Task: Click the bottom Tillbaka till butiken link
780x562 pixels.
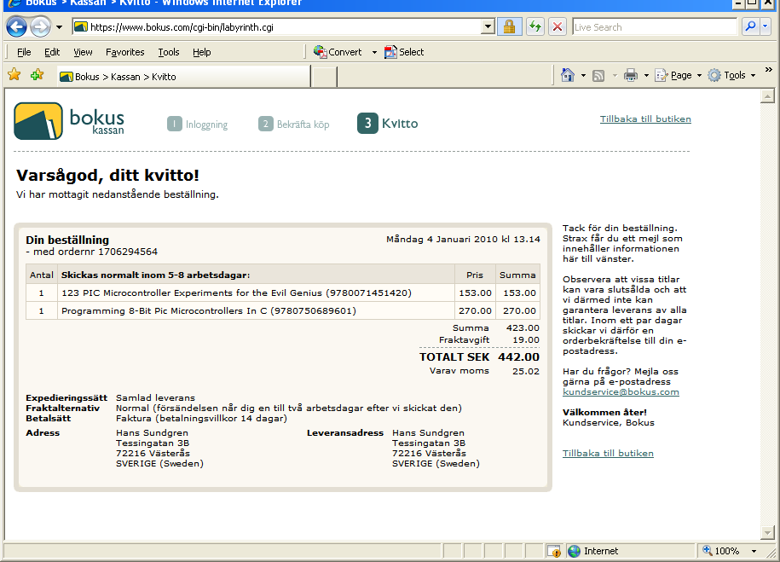Action: pos(608,453)
